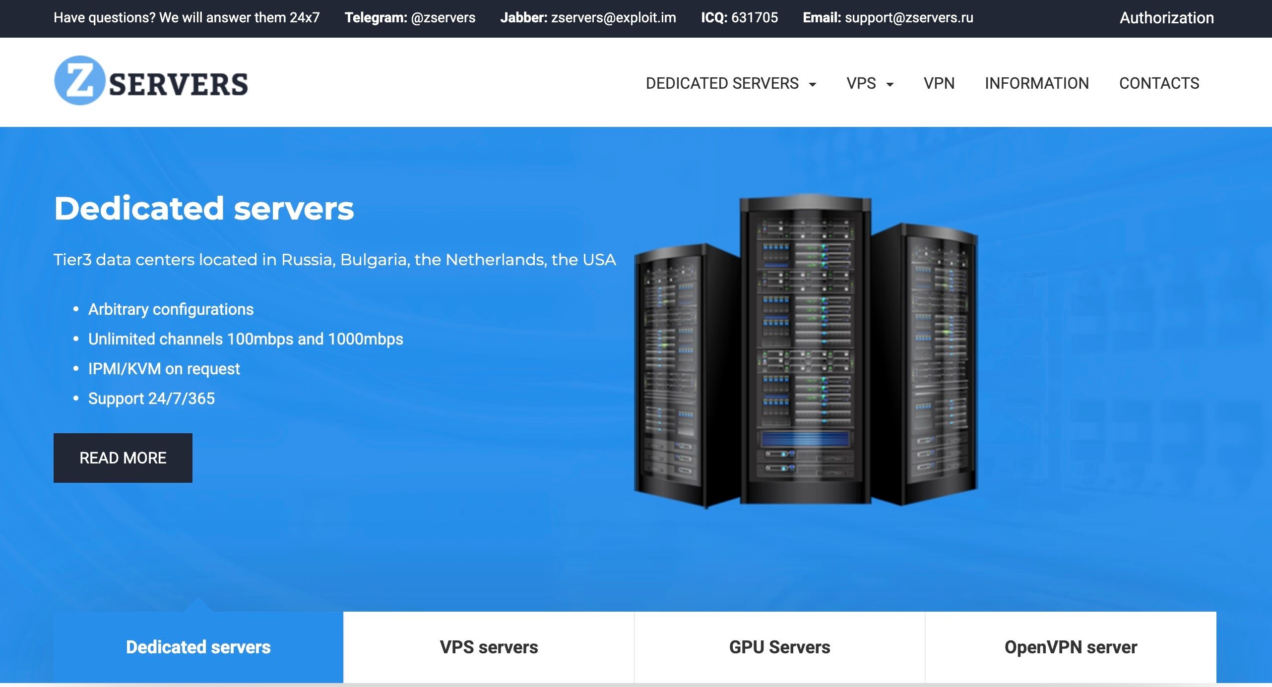Open the Information page

(x=1037, y=83)
